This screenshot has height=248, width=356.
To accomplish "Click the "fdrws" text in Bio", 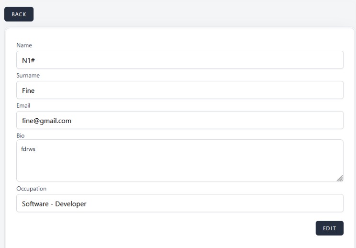I will (x=28, y=149).
